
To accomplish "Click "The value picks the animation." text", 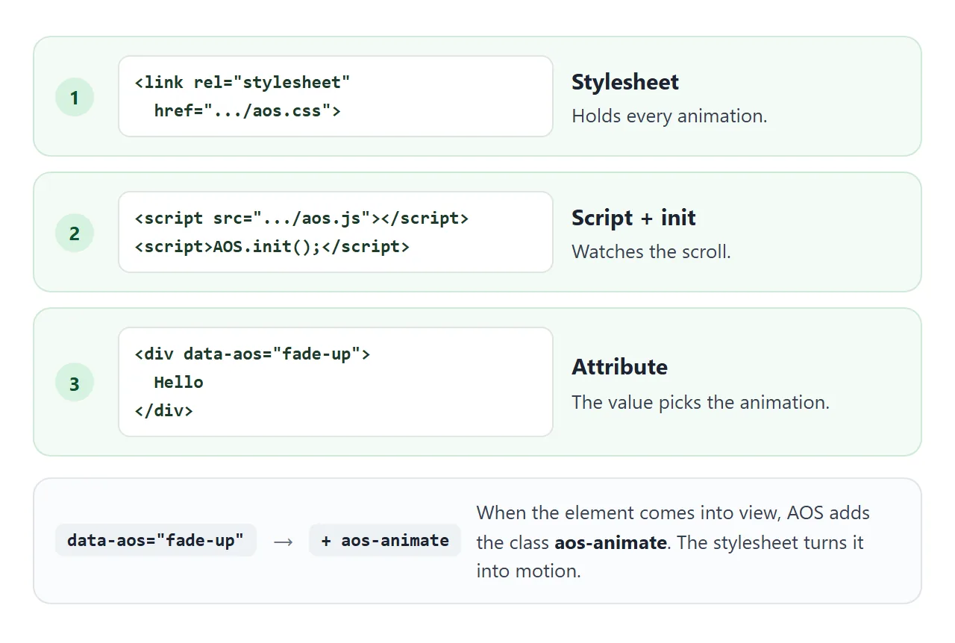I will [x=701, y=403].
